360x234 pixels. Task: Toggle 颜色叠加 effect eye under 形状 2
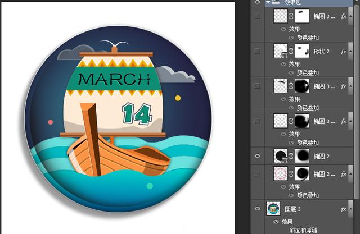291,73
